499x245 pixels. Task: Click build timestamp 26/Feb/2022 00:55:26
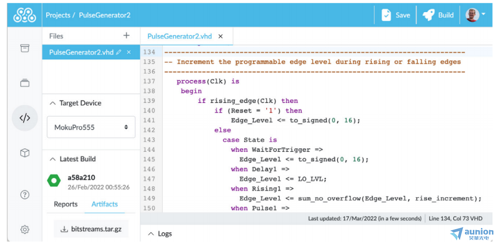[x=99, y=187]
